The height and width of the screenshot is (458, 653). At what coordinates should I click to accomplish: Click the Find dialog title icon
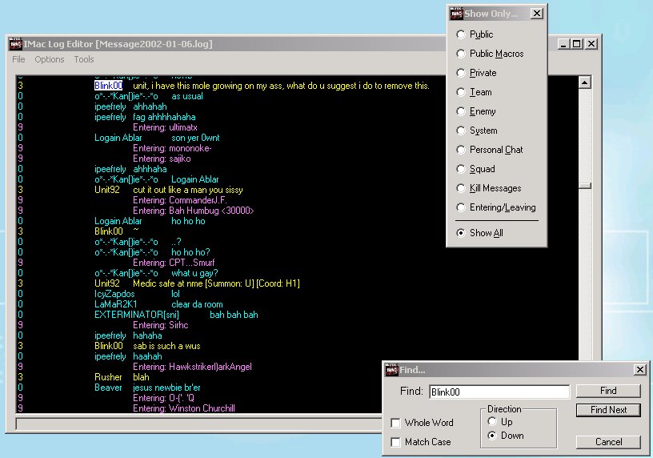(392, 370)
